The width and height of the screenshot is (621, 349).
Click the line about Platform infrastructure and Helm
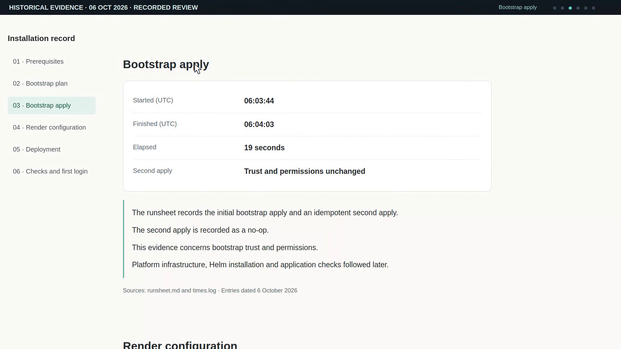pos(260,265)
